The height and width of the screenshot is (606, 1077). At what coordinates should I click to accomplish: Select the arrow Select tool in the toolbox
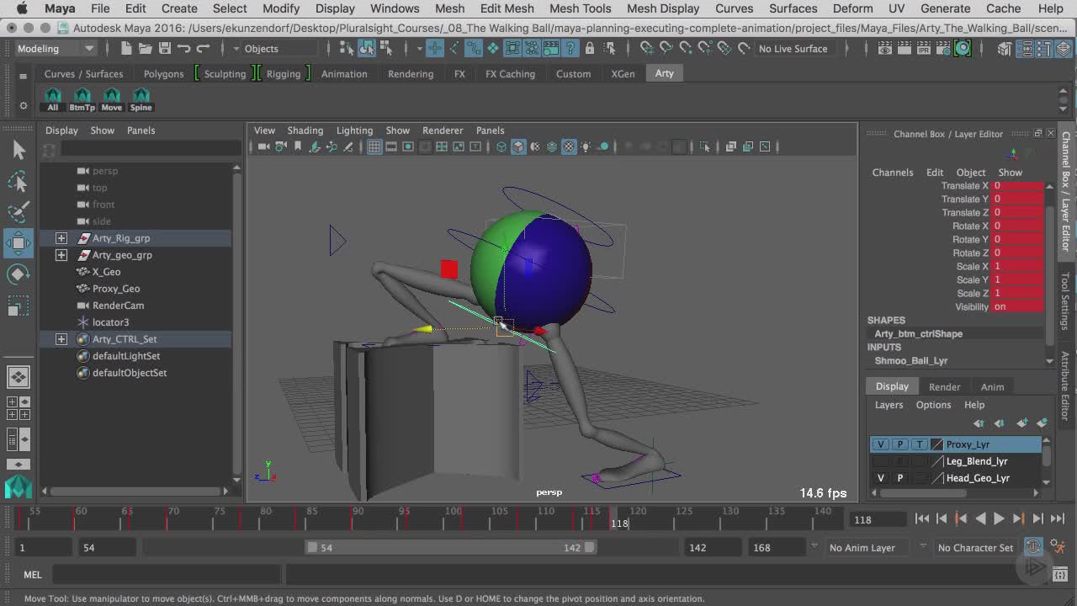[19, 150]
